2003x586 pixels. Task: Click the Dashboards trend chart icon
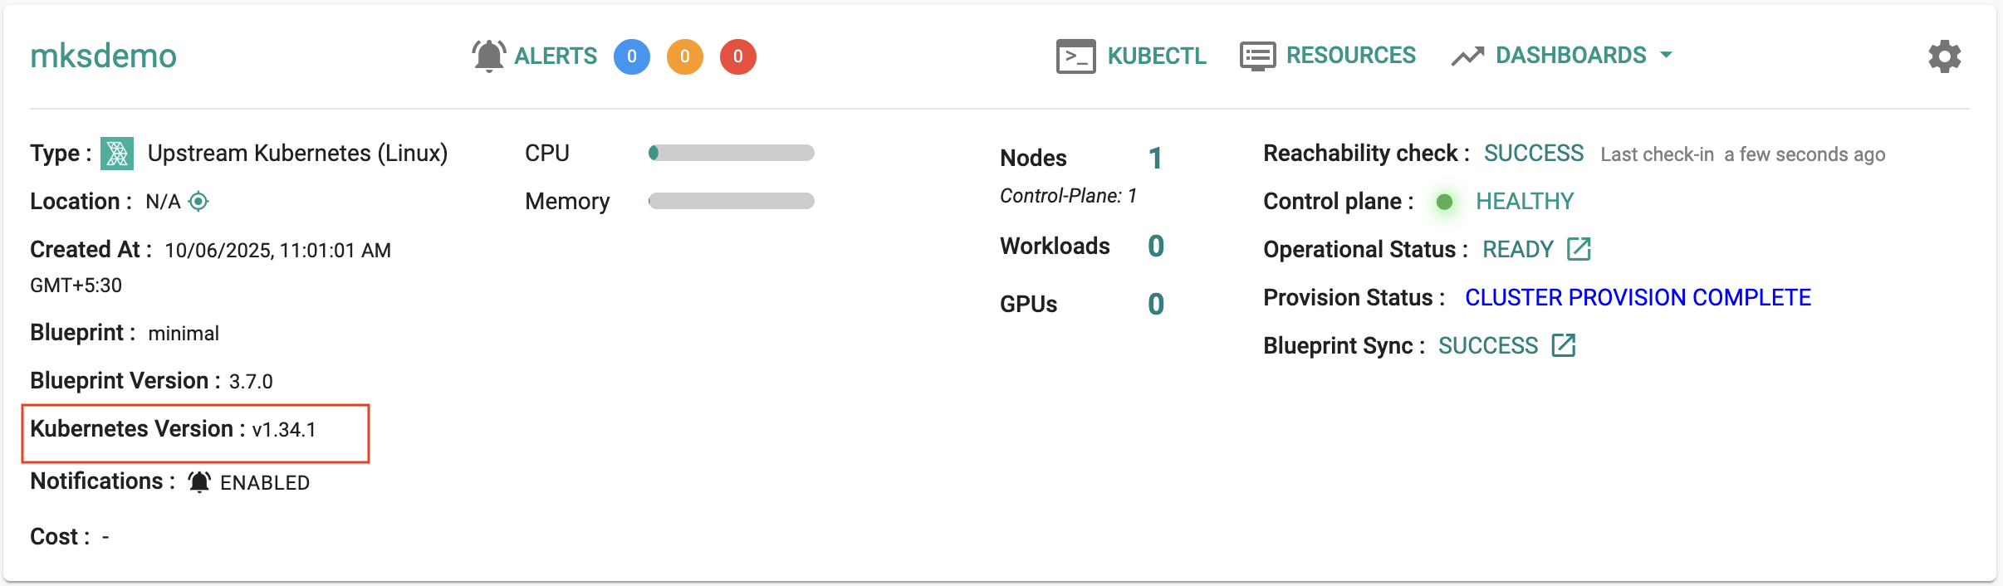(1467, 56)
